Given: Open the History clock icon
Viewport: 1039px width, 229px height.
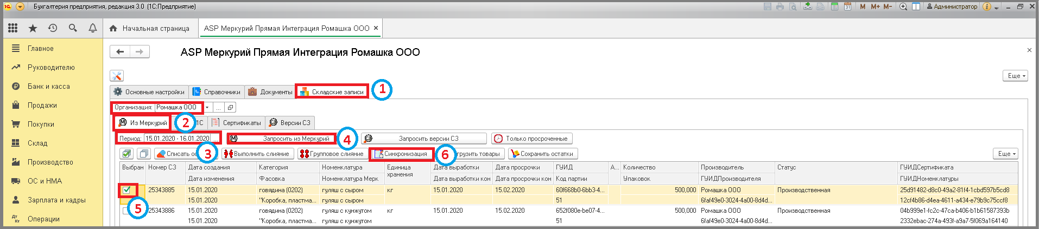Looking at the screenshot, I should pos(53,28).
